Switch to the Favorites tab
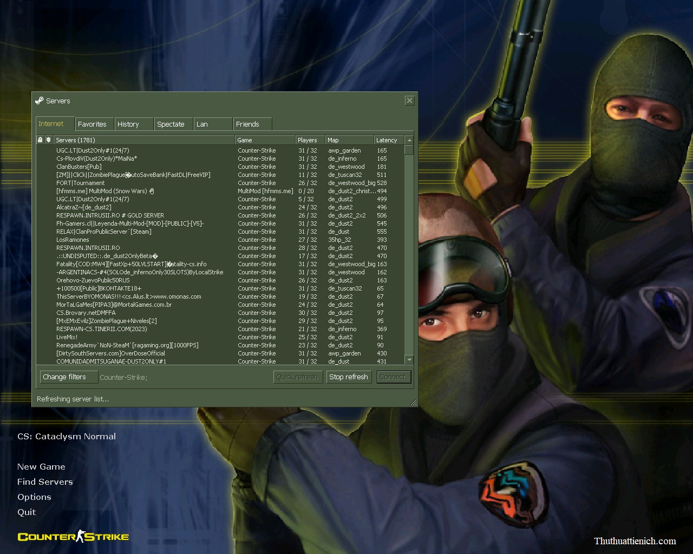The height and width of the screenshot is (554, 693). point(93,124)
